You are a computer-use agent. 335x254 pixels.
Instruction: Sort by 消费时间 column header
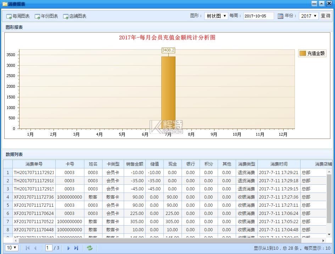(279, 164)
